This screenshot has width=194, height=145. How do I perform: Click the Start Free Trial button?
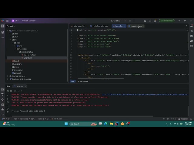point(166,21)
